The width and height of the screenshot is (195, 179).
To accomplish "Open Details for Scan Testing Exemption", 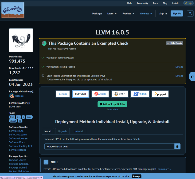I will 179,76.
